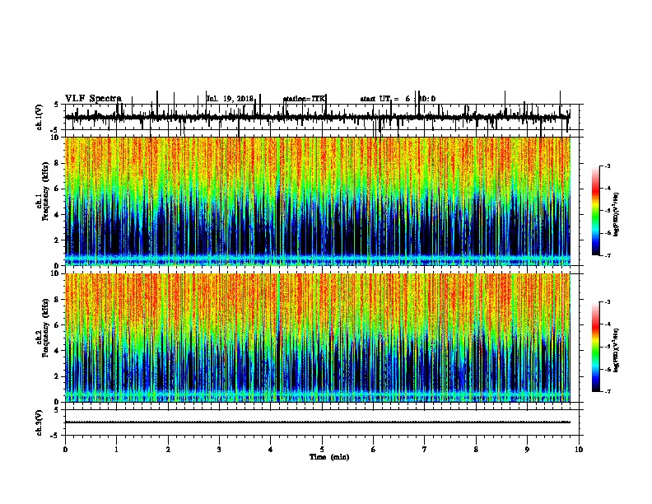Screen dimensions: 652x504
Task: Click the time axis tick label "2"
Action: tap(168, 449)
